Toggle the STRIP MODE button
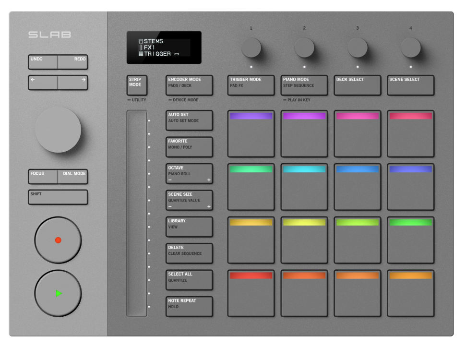The height and width of the screenshot is (348, 466). pyautogui.click(x=137, y=85)
